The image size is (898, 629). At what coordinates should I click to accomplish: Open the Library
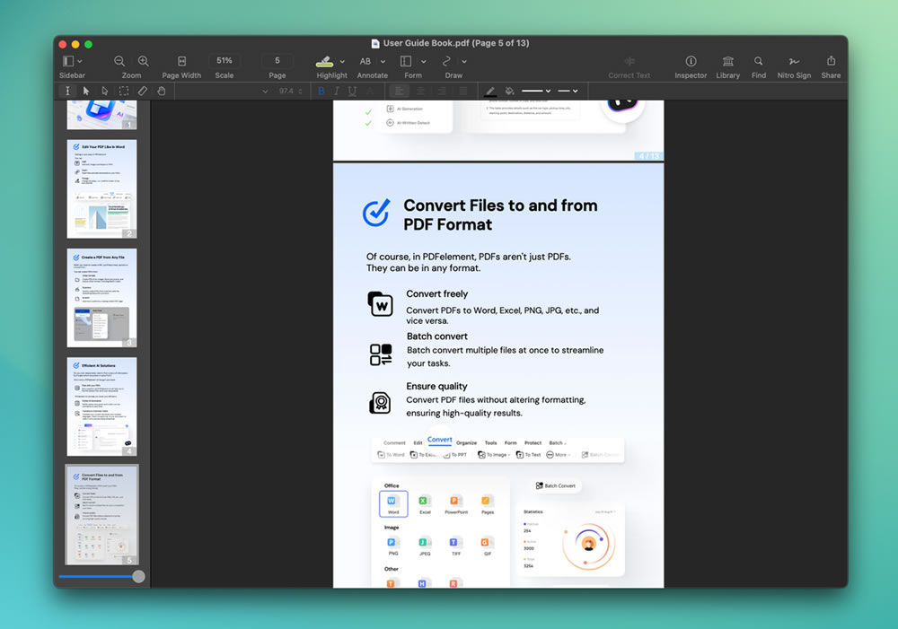coord(728,61)
